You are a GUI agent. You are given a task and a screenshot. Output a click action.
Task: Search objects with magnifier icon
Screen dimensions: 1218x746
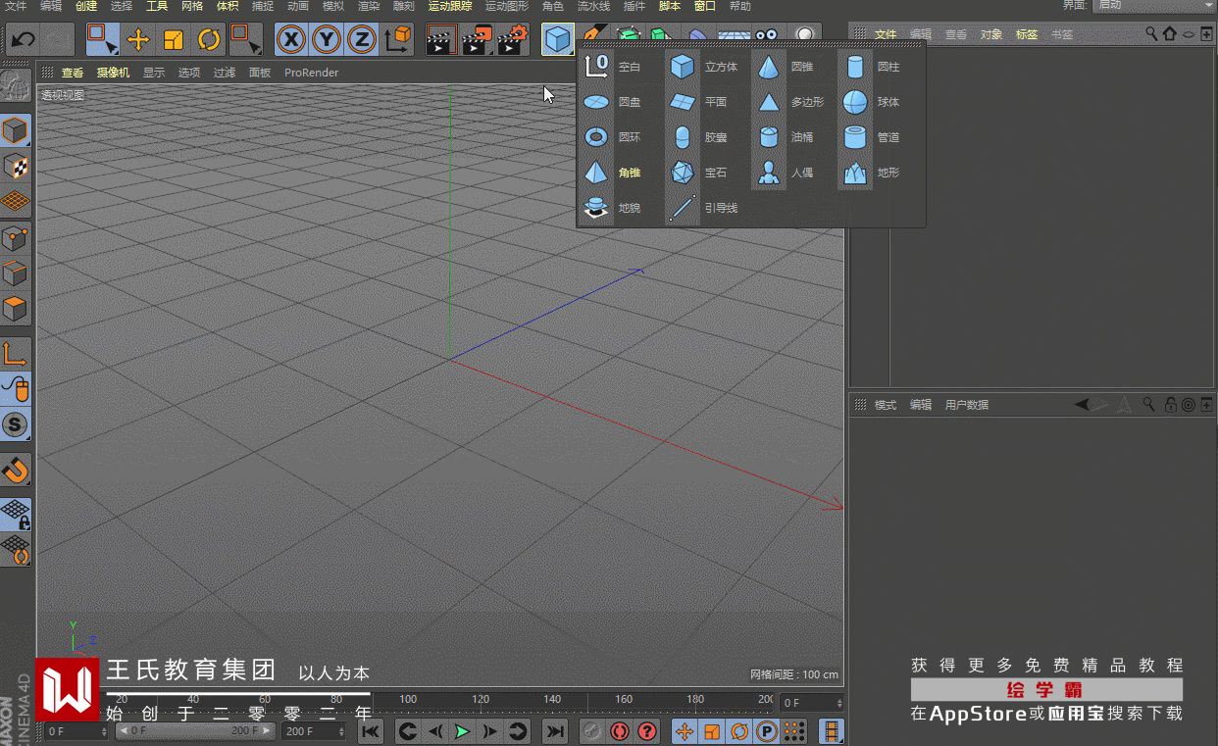coord(1152,34)
